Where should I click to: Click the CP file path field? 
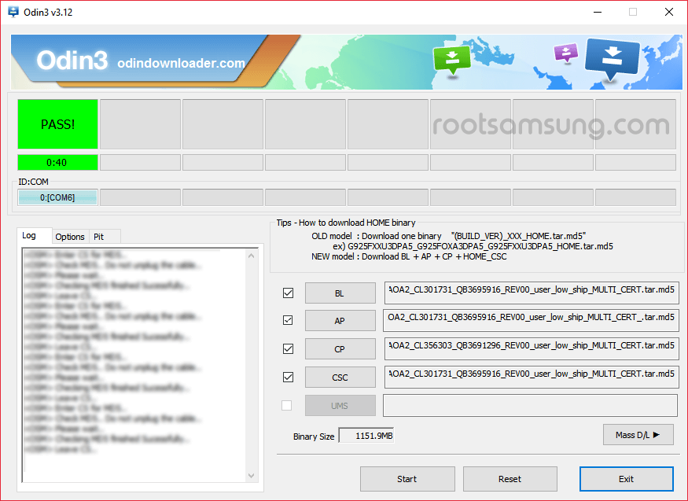pos(532,348)
